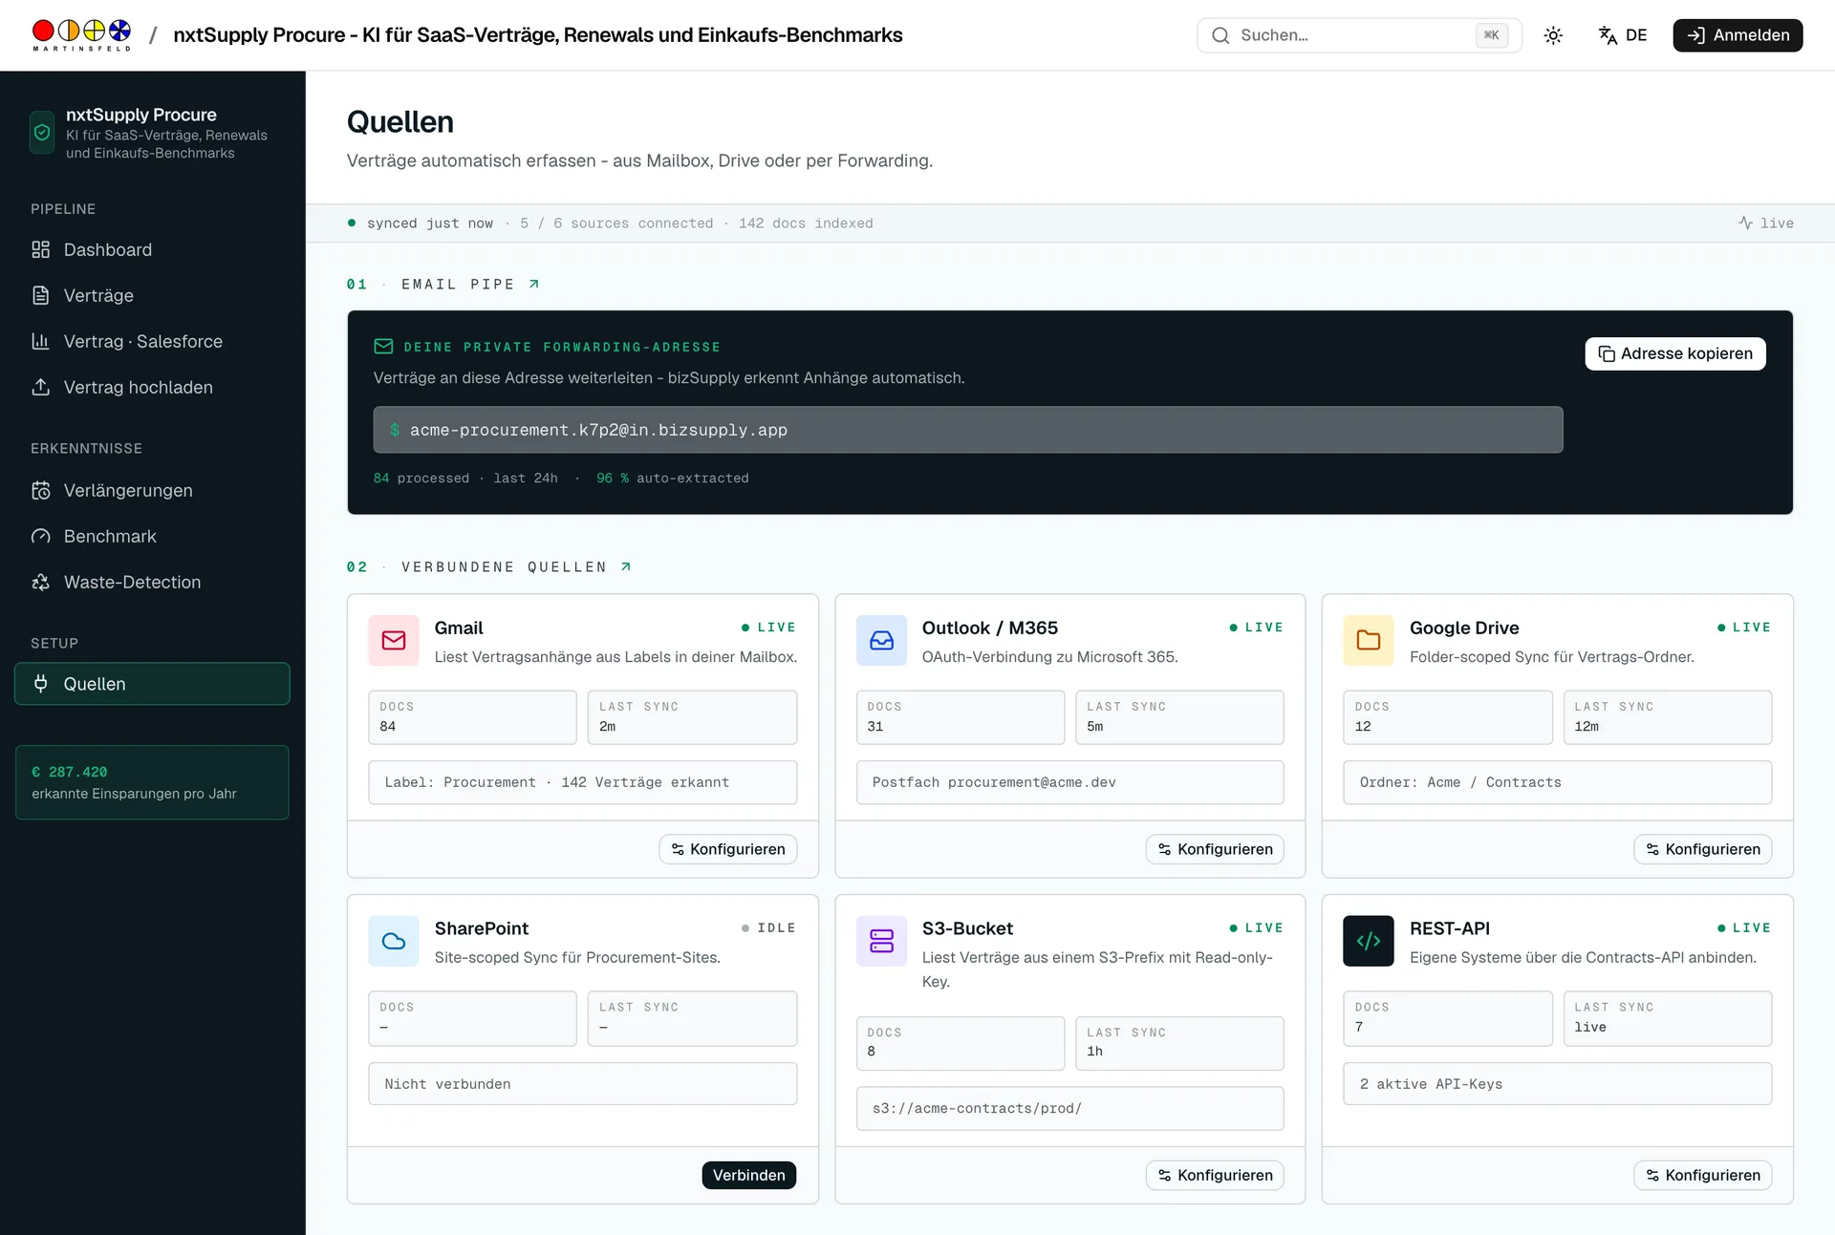The width and height of the screenshot is (1835, 1235).
Task: Click Outlook LAST SYNC value 5m
Action: click(1094, 726)
